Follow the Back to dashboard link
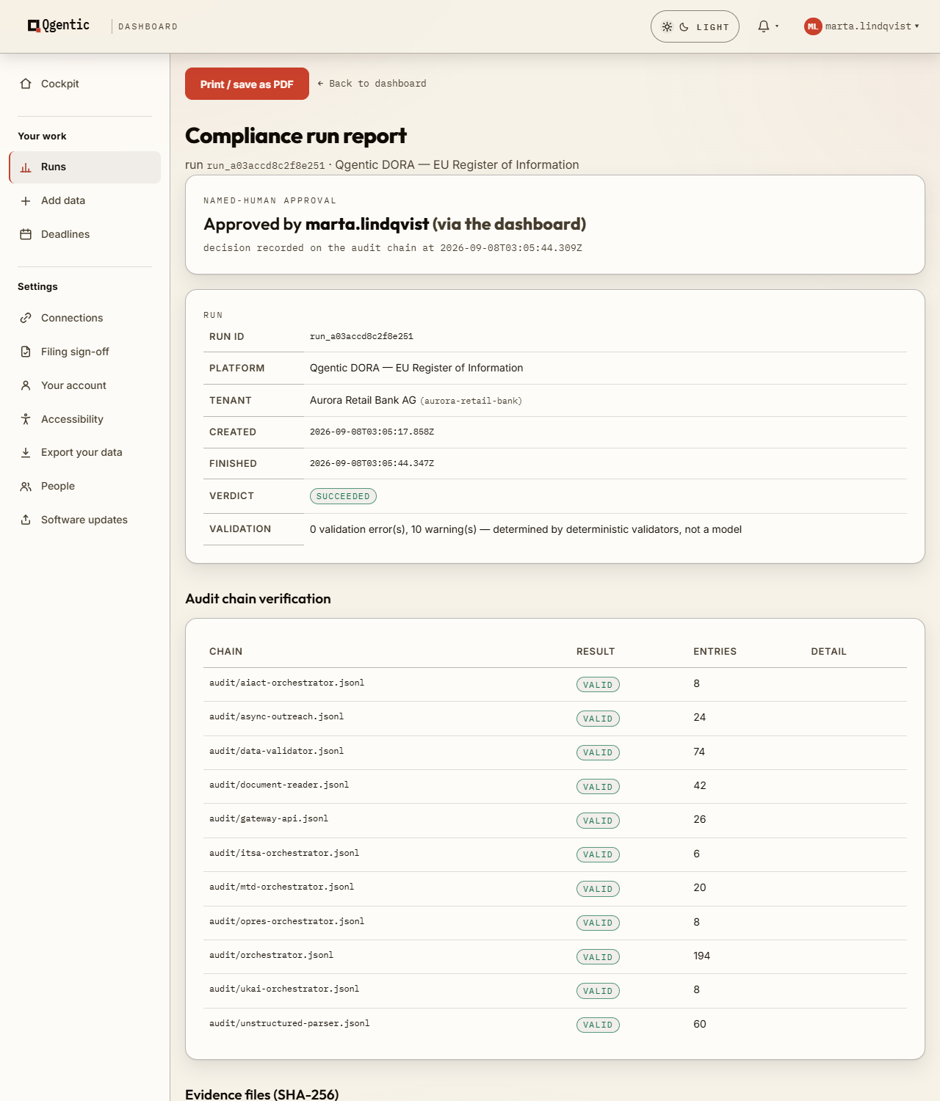Viewport: 940px width, 1101px height. 372,84
